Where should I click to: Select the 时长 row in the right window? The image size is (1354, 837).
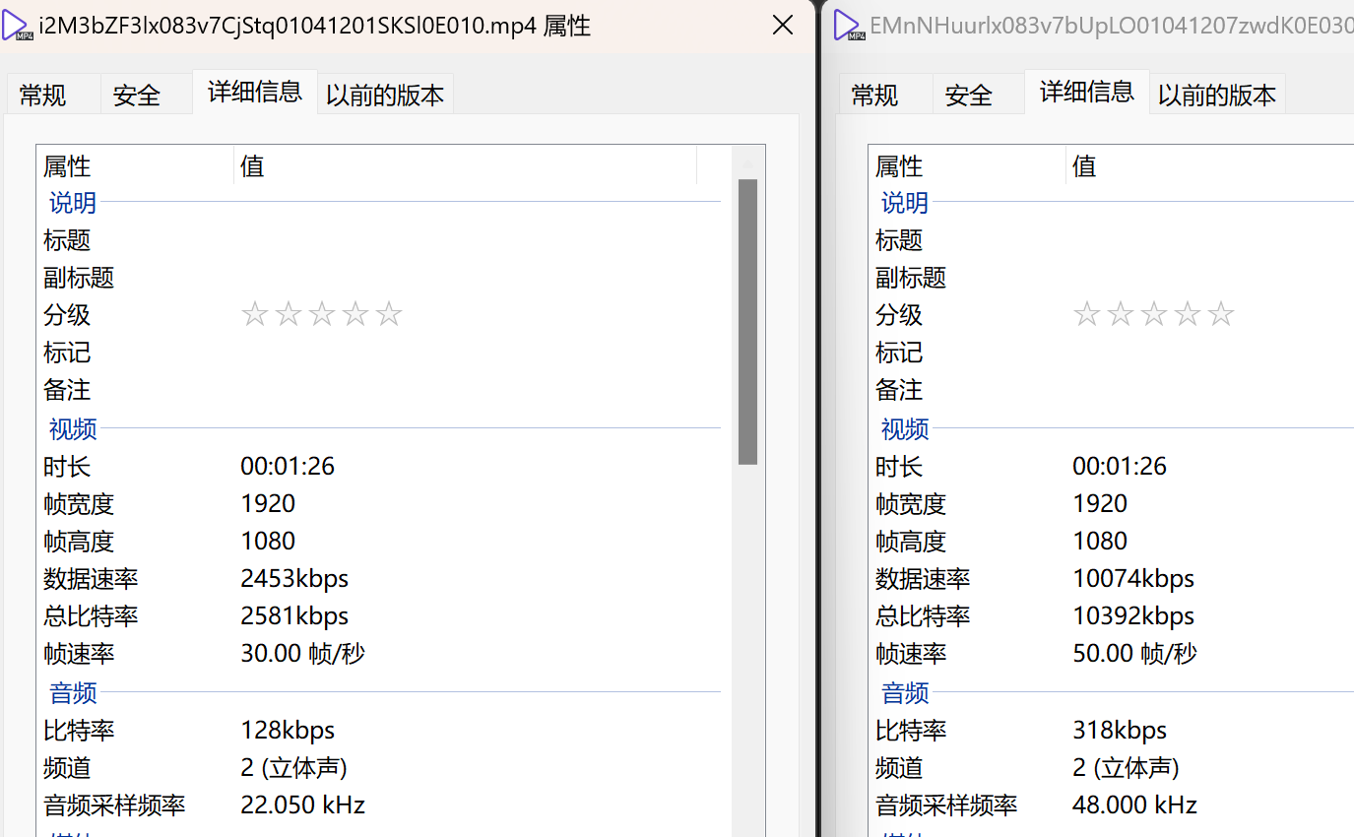coord(1112,466)
